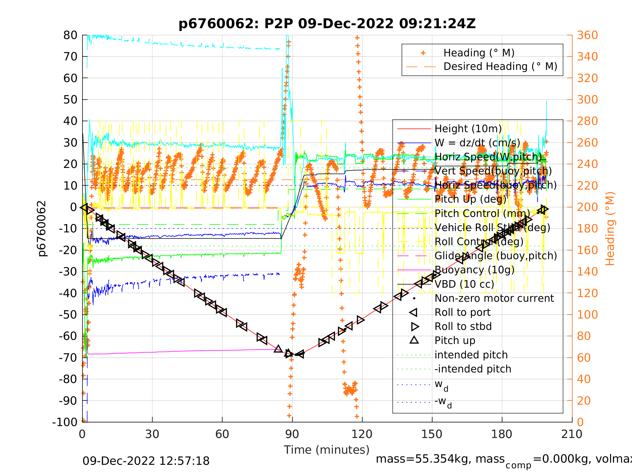The height and width of the screenshot is (474, 632).
Task: Click x-axis tick label 150
Action: click(x=432, y=434)
